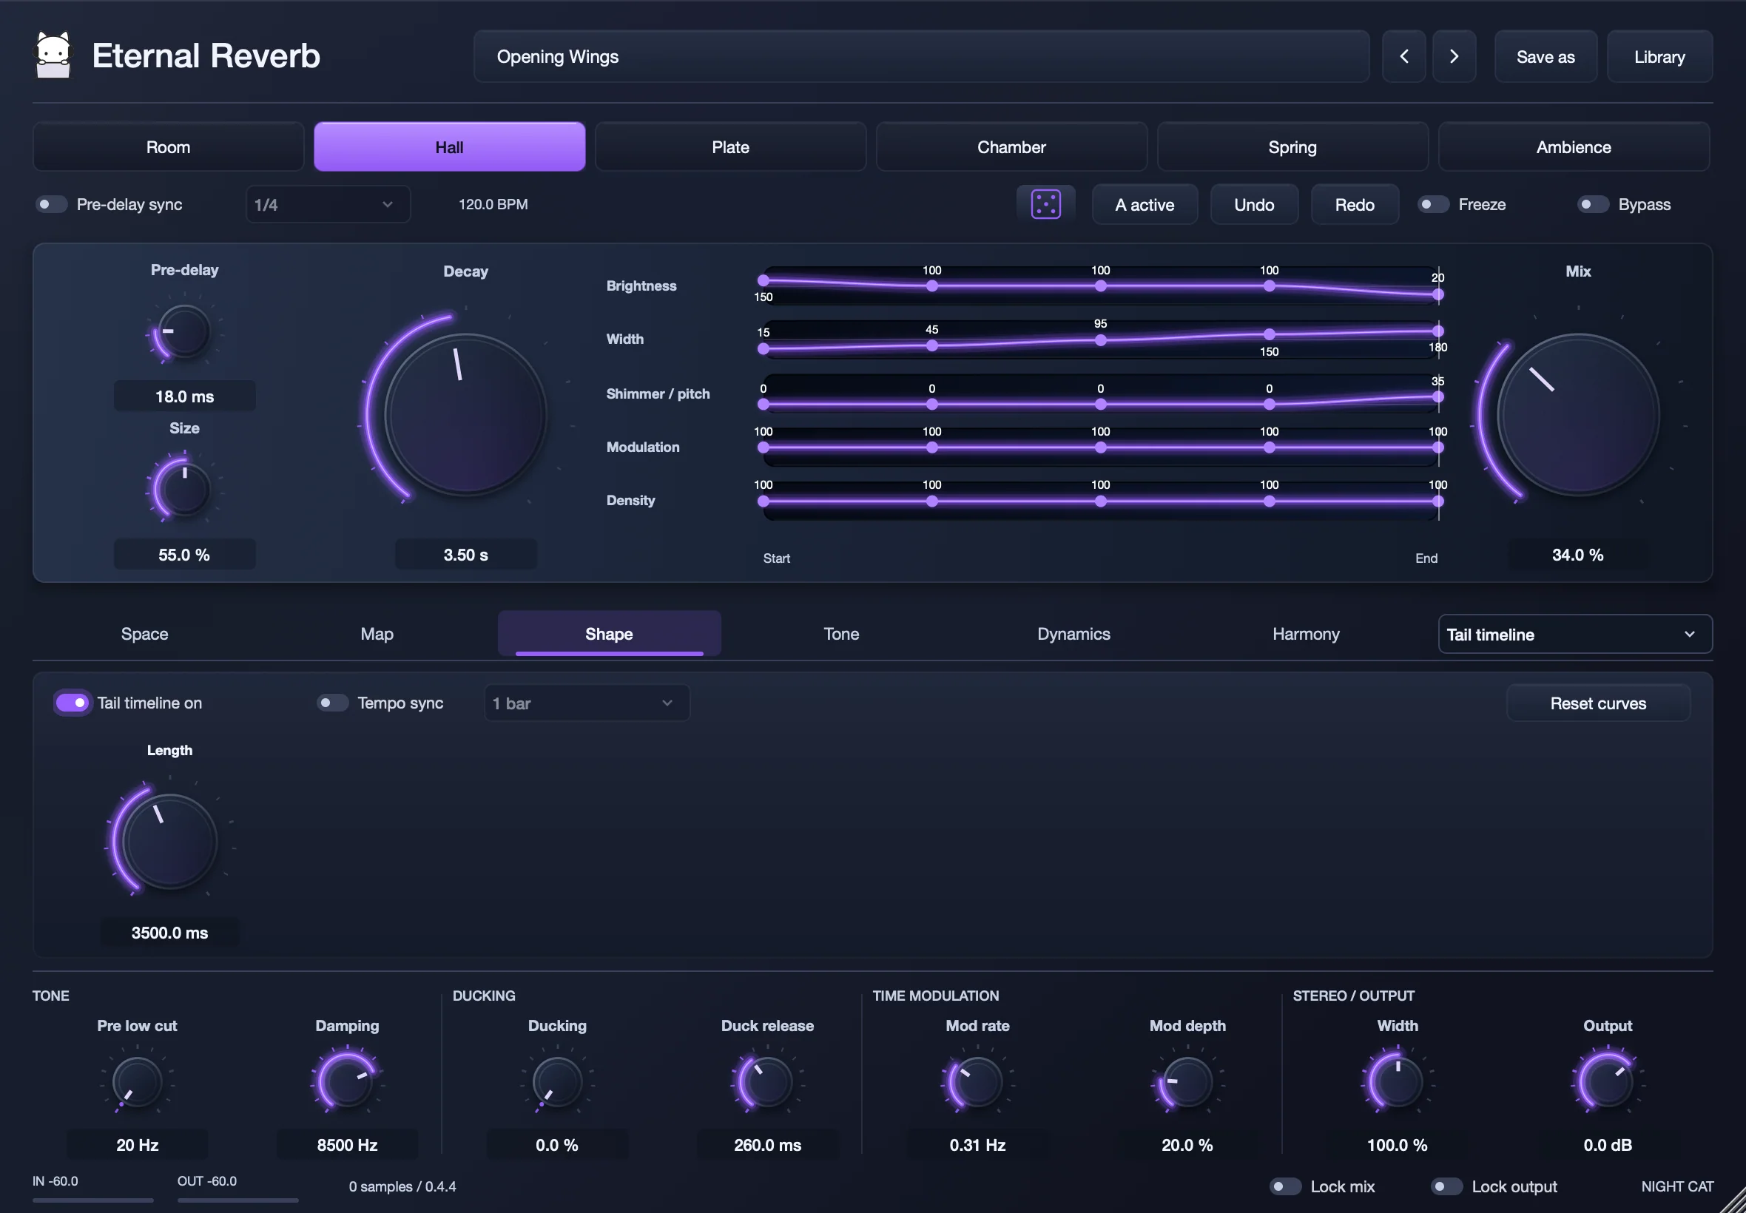The width and height of the screenshot is (1746, 1213).
Task: Click the Opening Wings preset name field
Action: (x=921, y=56)
